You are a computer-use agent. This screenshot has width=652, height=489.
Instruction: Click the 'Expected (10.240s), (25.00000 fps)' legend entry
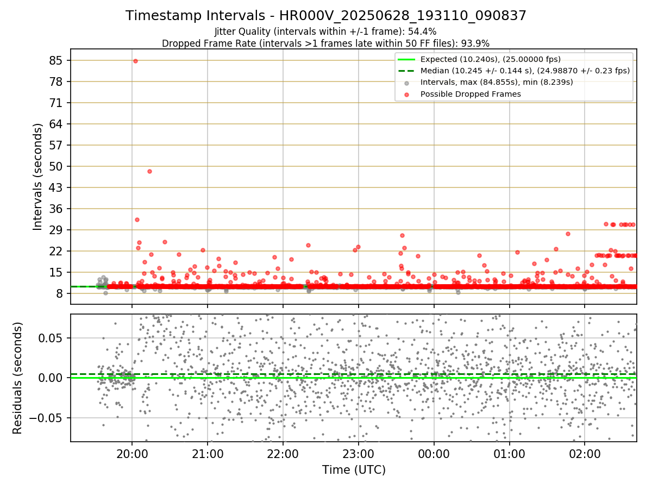tap(491, 59)
